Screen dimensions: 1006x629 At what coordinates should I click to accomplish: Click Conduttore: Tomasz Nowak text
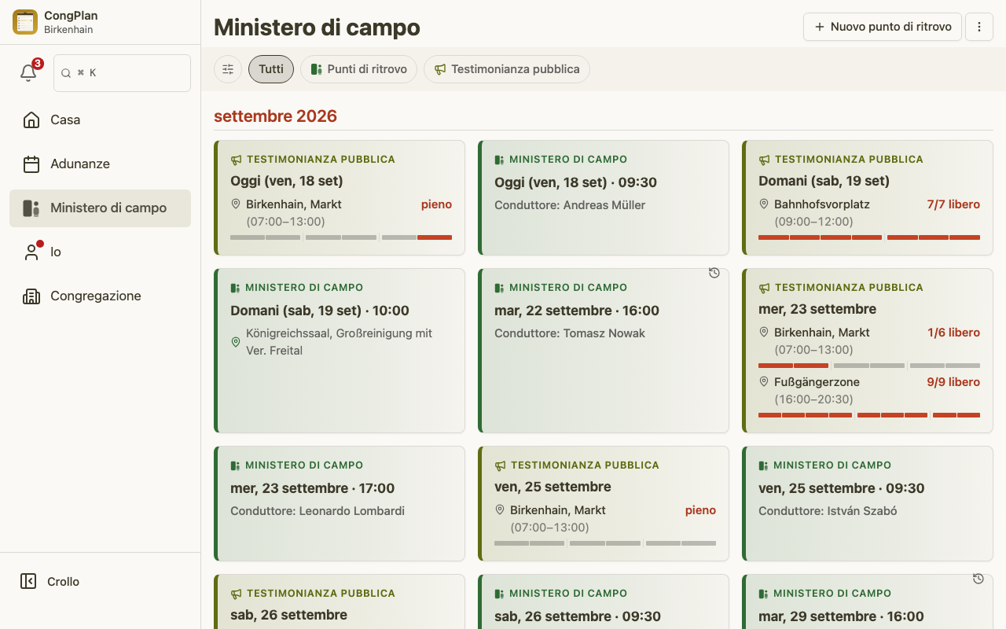click(570, 333)
